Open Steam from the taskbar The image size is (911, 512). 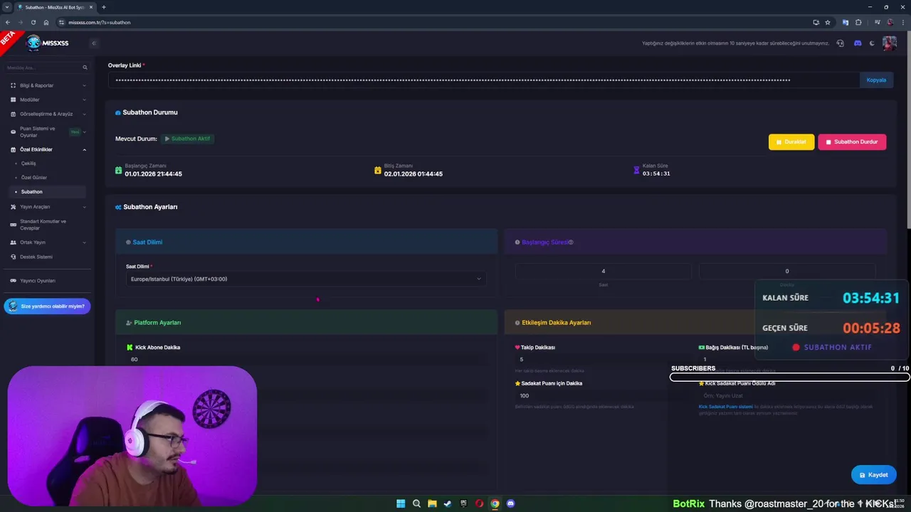[448, 503]
